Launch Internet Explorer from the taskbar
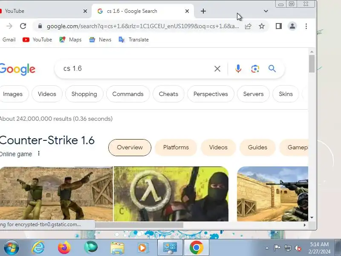The height and width of the screenshot is (256, 341). click(x=38, y=248)
